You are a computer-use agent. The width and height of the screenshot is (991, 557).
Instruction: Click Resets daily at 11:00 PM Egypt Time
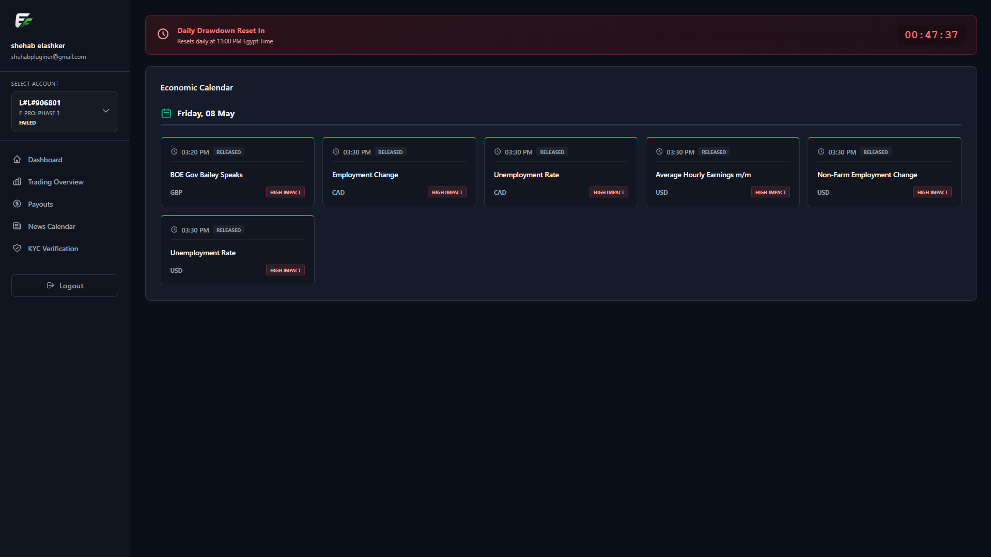225,41
